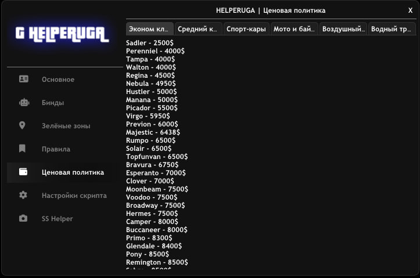Screen dimensions: 420x278
Task: Click the 'Majestic - 6438$' entry
Action: click(x=153, y=132)
